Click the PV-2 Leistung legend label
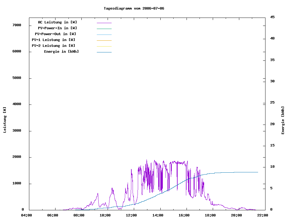 [x=53, y=46]
